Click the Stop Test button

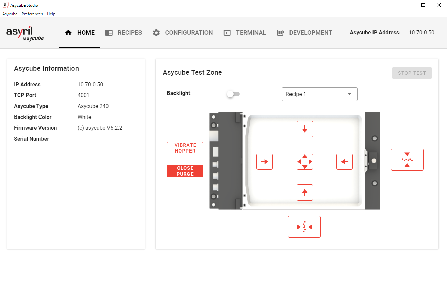click(412, 73)
